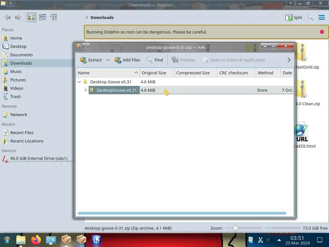Adjust Dolphin Zoom slider handle
Viewport: 329px width, 247px height.
pyautogui.click(x=236, y=228)
